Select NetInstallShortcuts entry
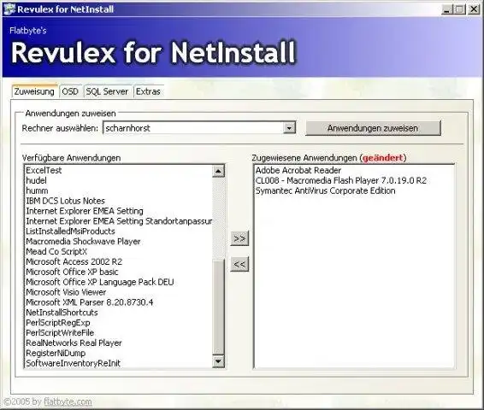484x410 pixels. click(118, 313)
